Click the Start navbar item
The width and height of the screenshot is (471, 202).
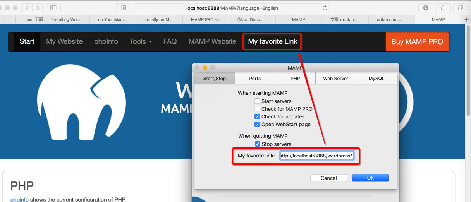click(27, 41)
